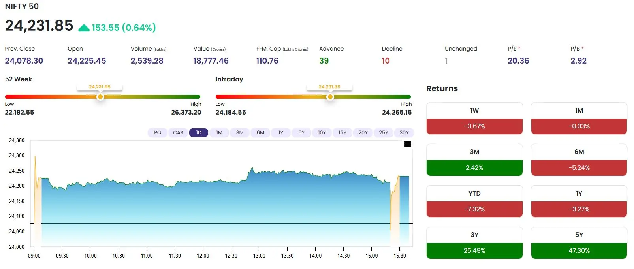Switch chart to 1Y range
This screenshot has height=269, width=634.
[281, 133]
